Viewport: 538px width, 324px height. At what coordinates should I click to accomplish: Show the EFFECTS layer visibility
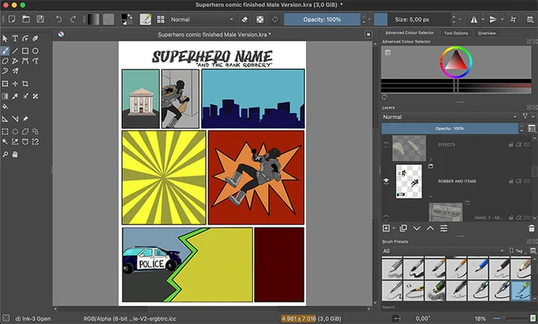386,145
